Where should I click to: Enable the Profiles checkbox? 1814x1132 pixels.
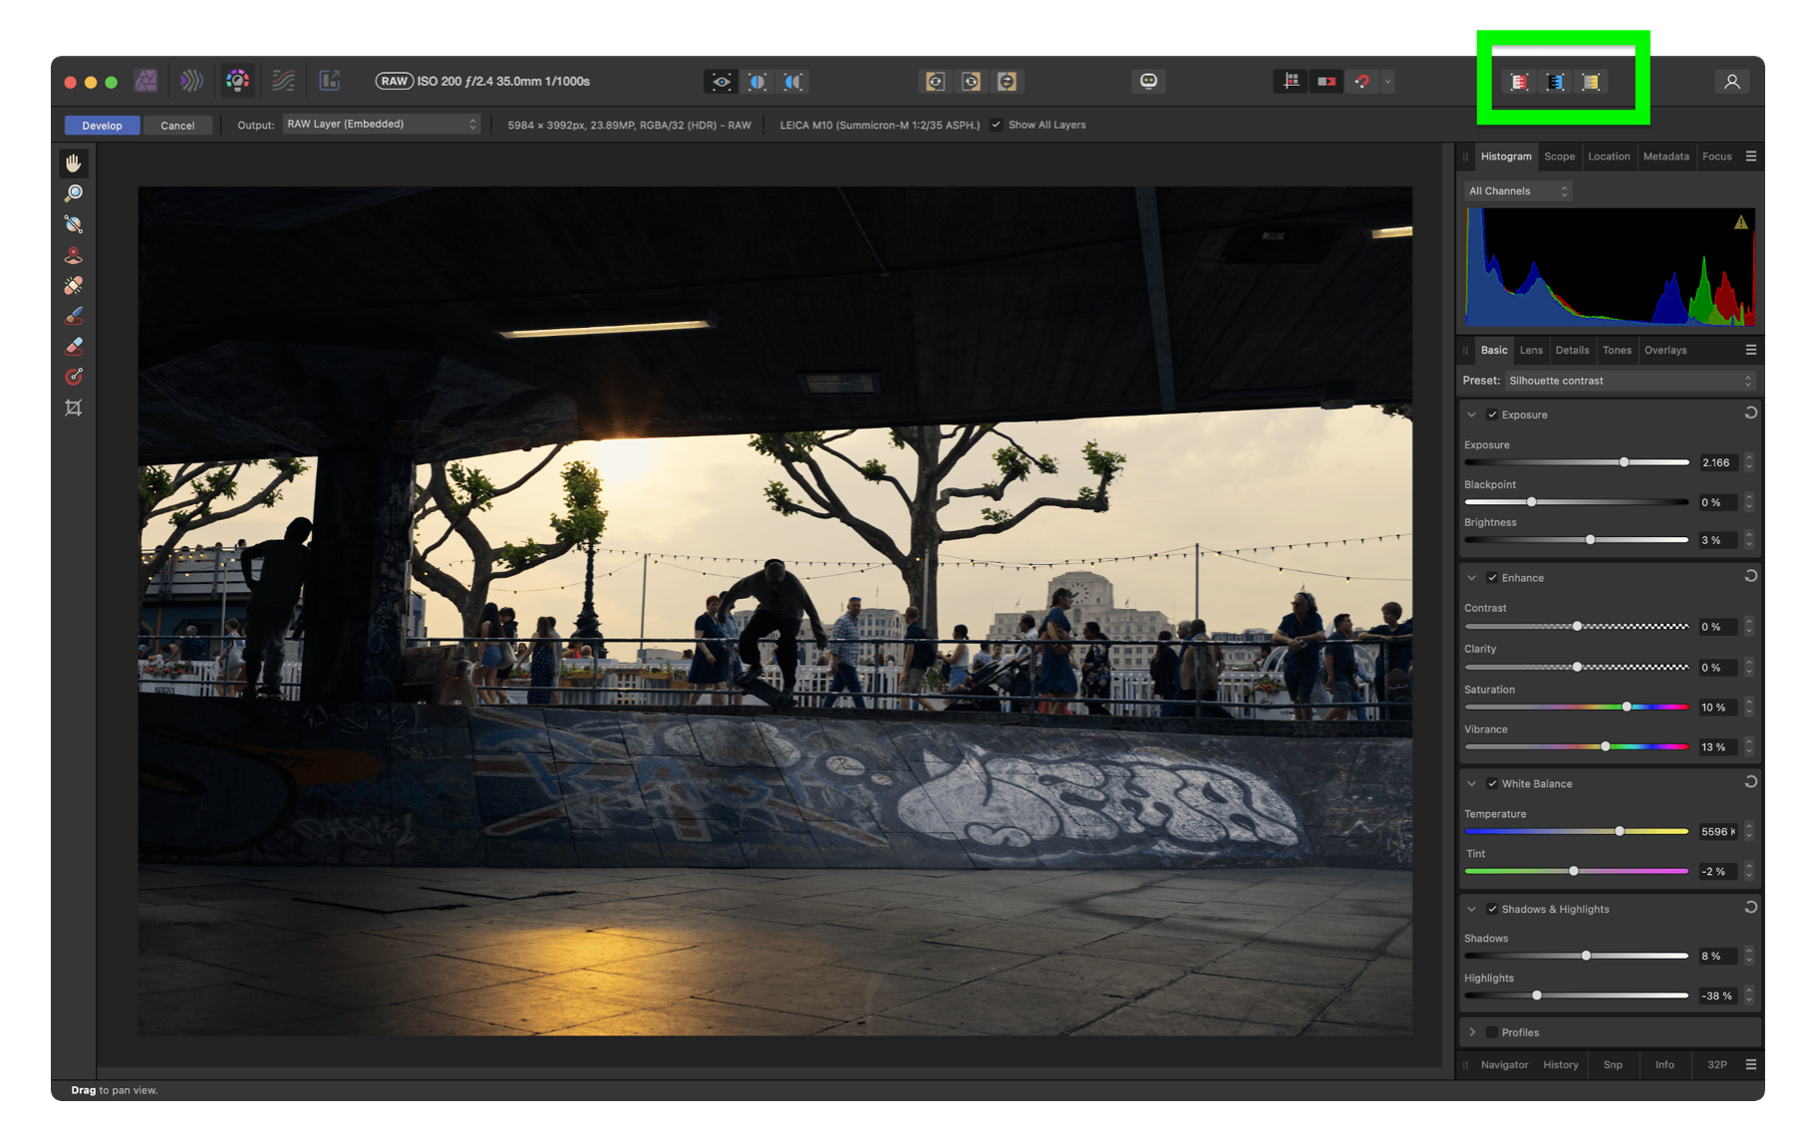click(x=1492, y=1032)
